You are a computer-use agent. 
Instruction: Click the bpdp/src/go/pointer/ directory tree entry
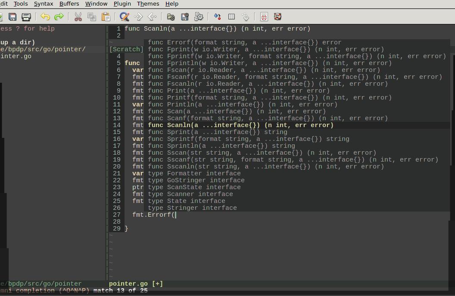point(43,49)
